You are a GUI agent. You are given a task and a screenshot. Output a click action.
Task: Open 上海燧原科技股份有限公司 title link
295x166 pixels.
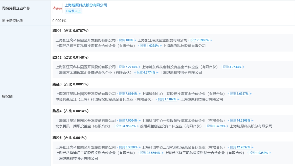pyautogui.click(x=86, y=5)
